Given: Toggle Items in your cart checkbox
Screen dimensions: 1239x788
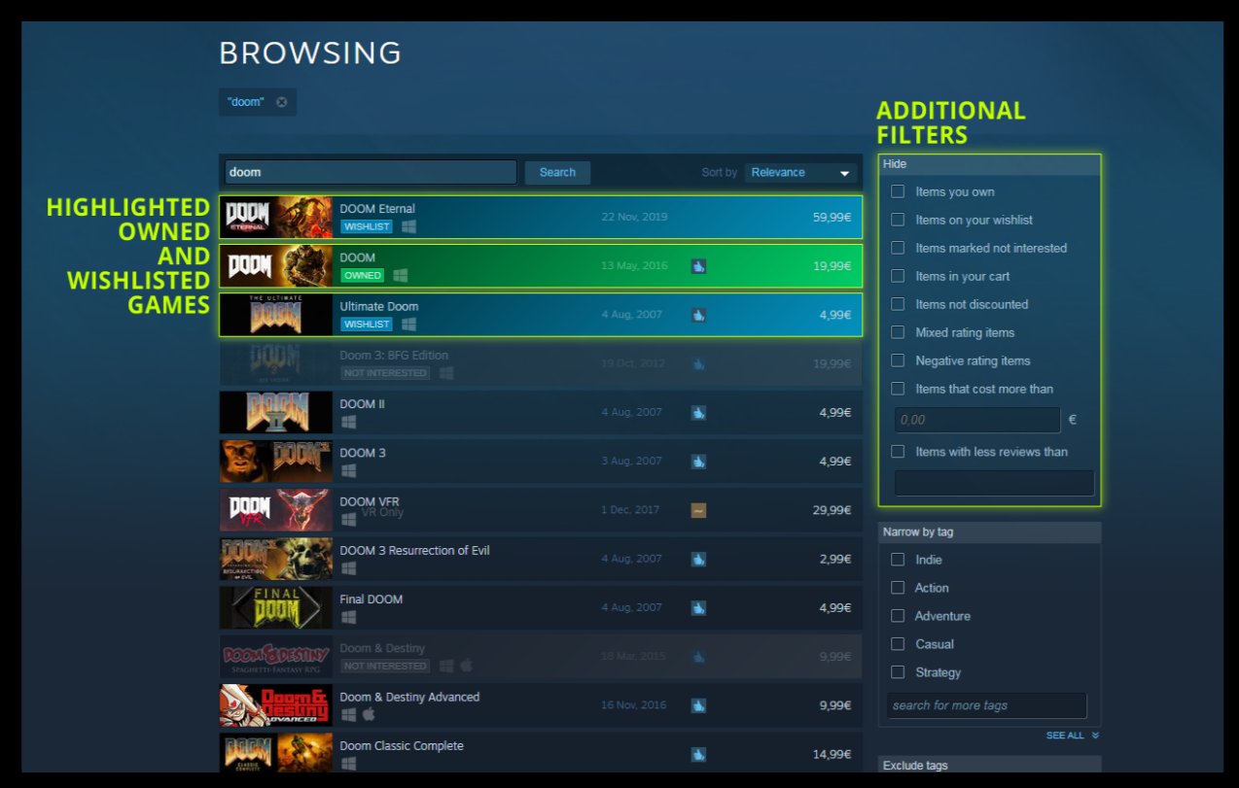Looking at the screenshot, I should pos(898,276).
